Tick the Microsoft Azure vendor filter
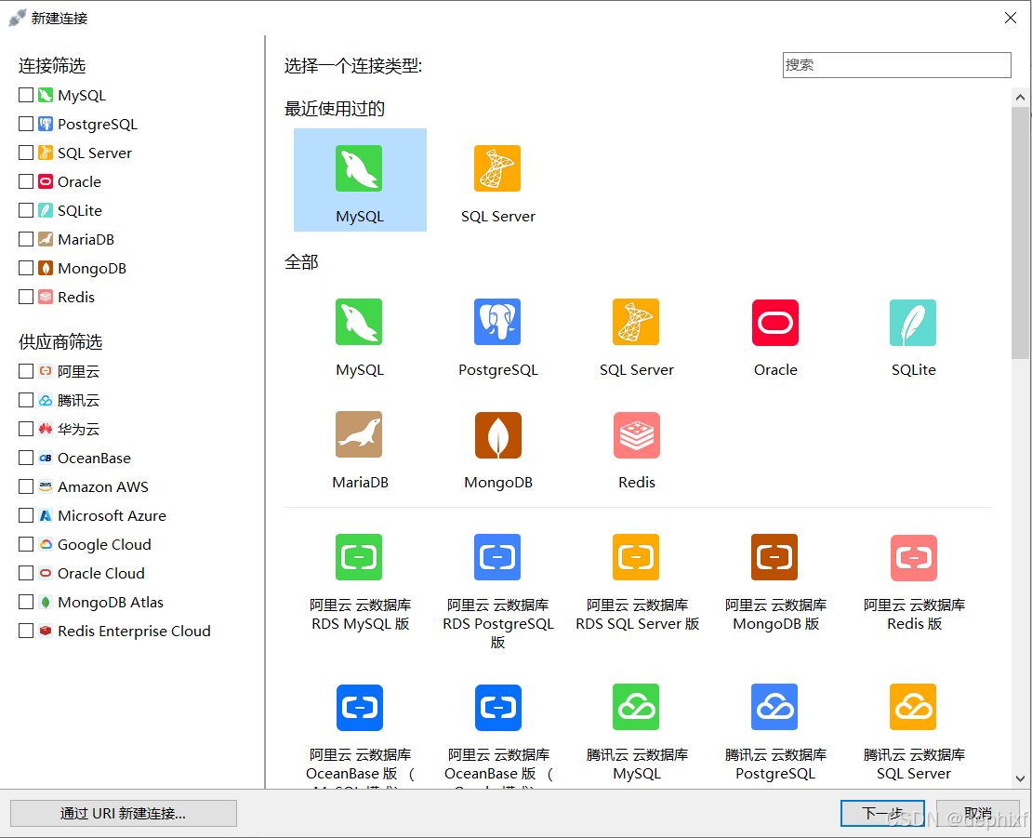This screenshot has height=838, width=1032. point(26,515)
